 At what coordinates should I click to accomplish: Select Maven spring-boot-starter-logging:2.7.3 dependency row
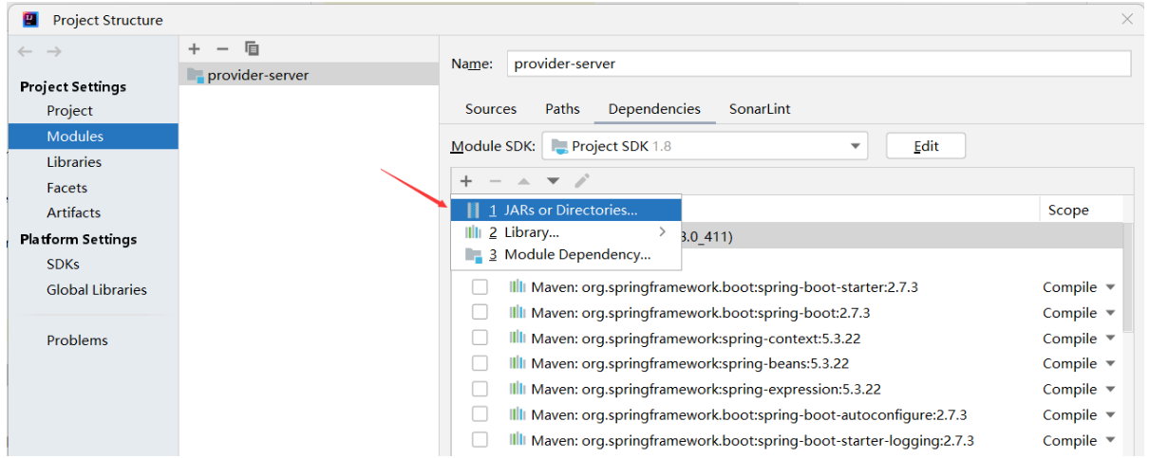787,440
